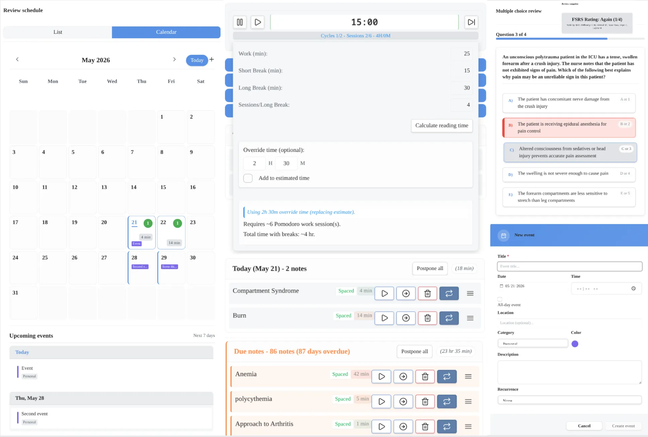Delete Approach to Arthritis note
This screenshot has height=437, width=648.
[425, 427]
